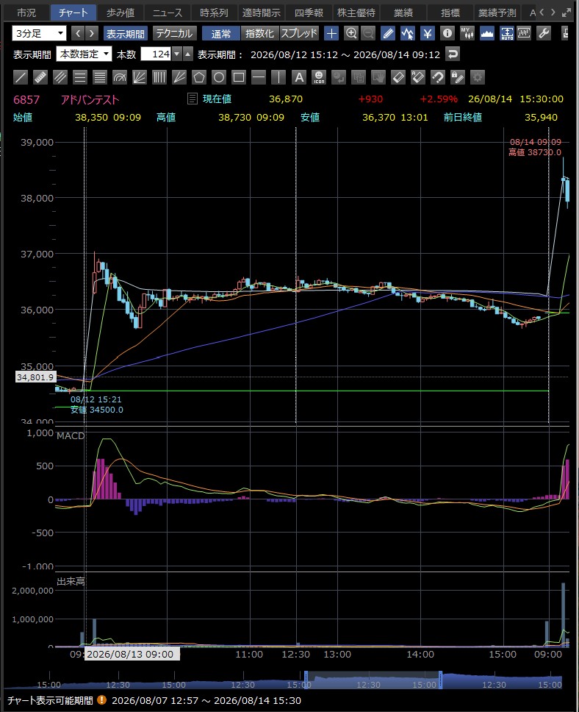Select the circle drawing tool
Viewport: 579px width, 712px height.
[219, 77]
